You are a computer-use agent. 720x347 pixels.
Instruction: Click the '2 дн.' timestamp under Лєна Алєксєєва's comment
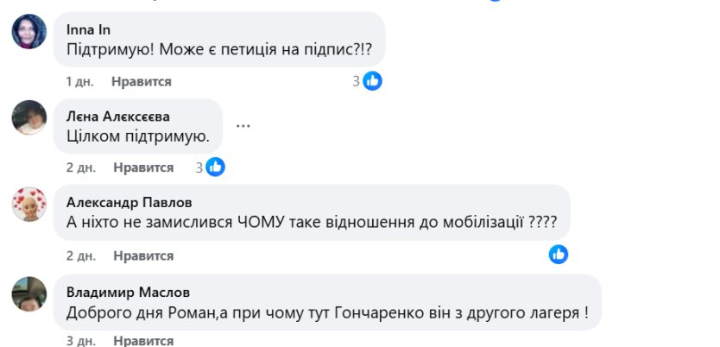(x=81, y=168)
